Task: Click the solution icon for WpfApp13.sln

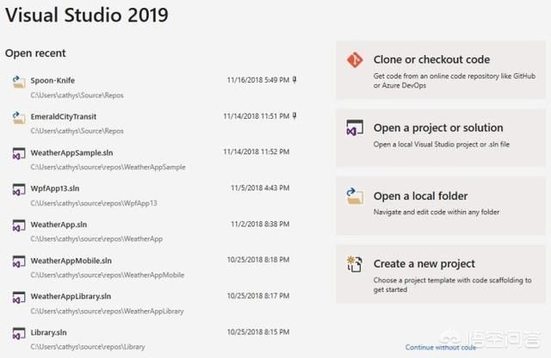Action: pos(19,189)
